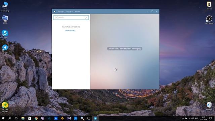
Task: Click the magnifier icon in the search box
Action: click(x=56, y=17)
